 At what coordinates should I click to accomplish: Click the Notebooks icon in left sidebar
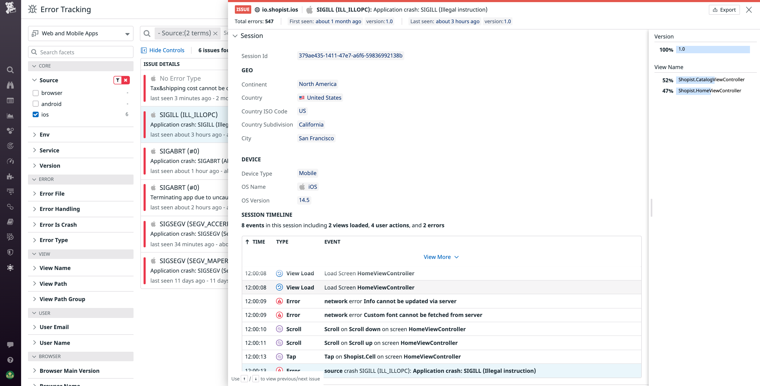pyautogui.click(x=10, y=221)
